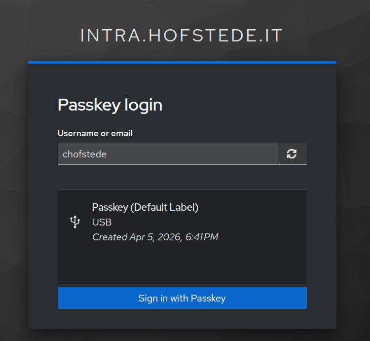
Task: Click the Created Apr 5, 2026 timestamp
Action: (x=155, y=237)
